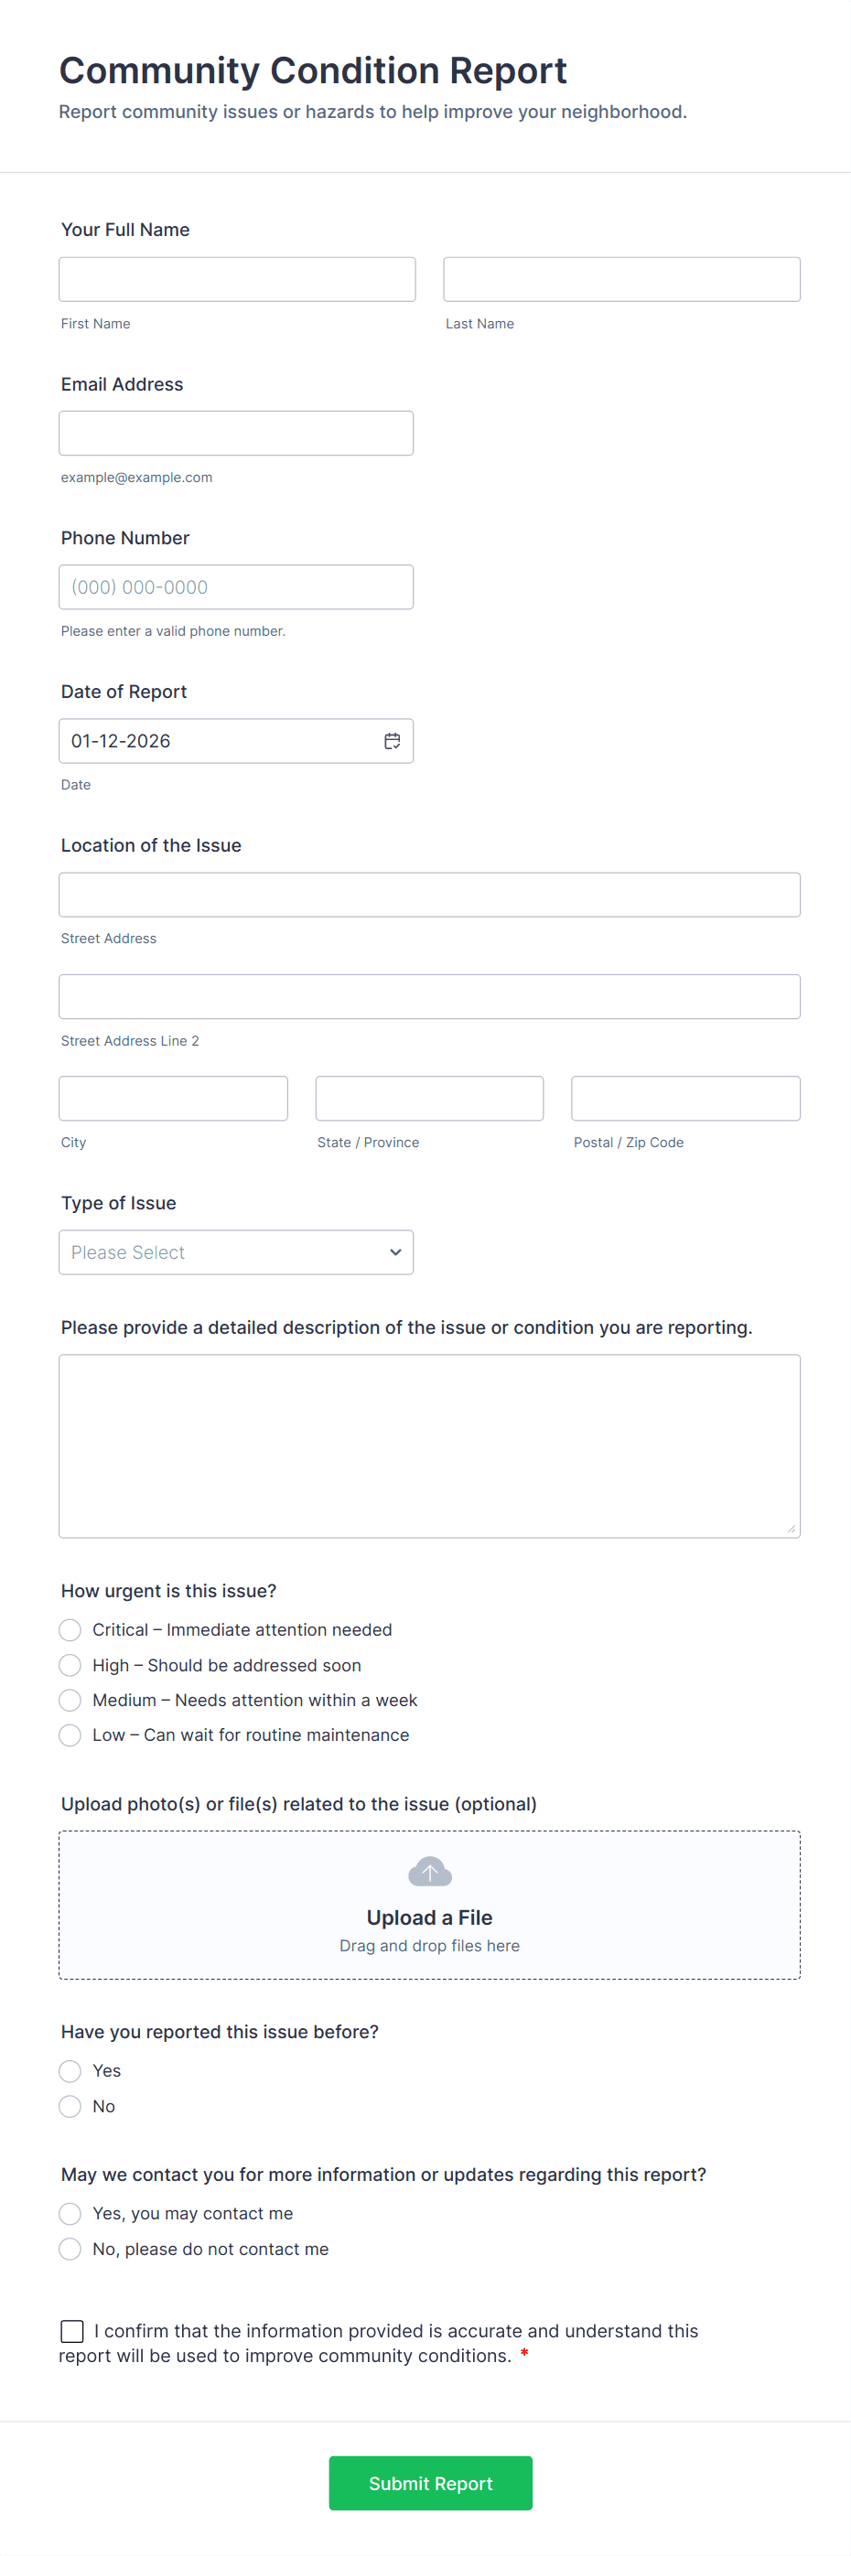Select High – Should be addressed soon urgency
This screenshot has width=851, height=2556.
pyautogui.click(x=70, y=1665)
